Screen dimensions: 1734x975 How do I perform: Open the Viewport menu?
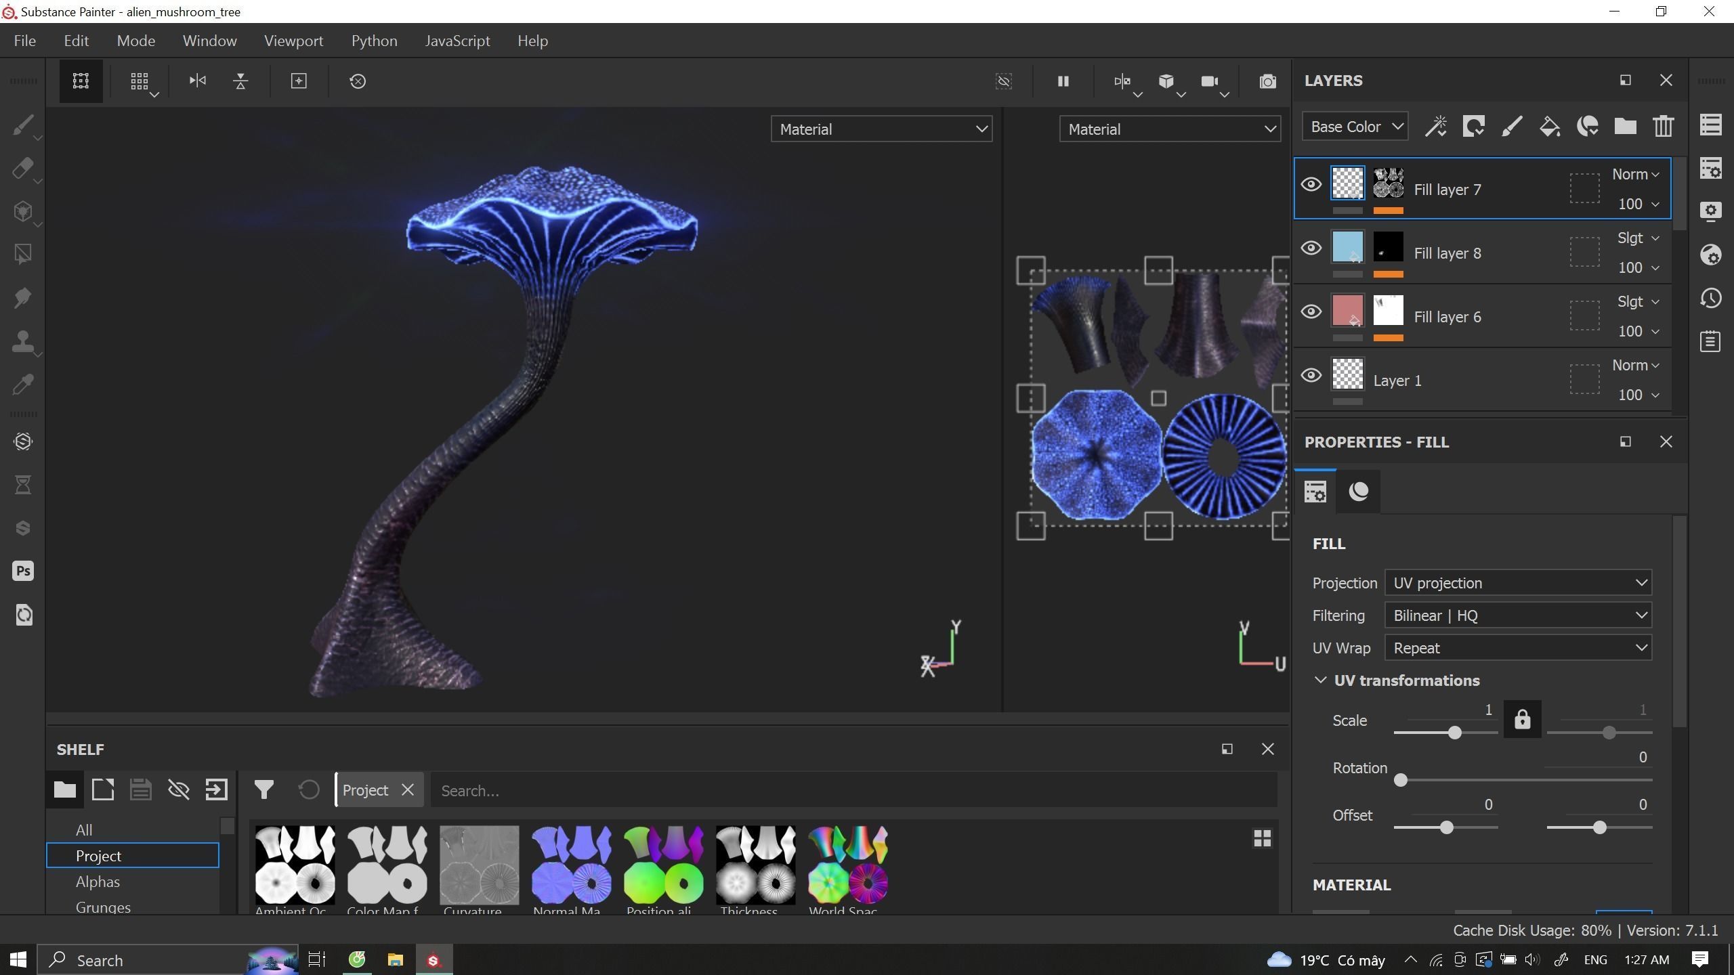click(294, 41)
